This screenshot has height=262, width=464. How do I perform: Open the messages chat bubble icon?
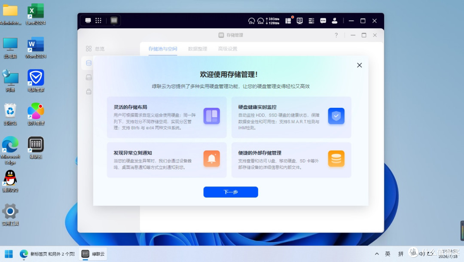[323, 21]
